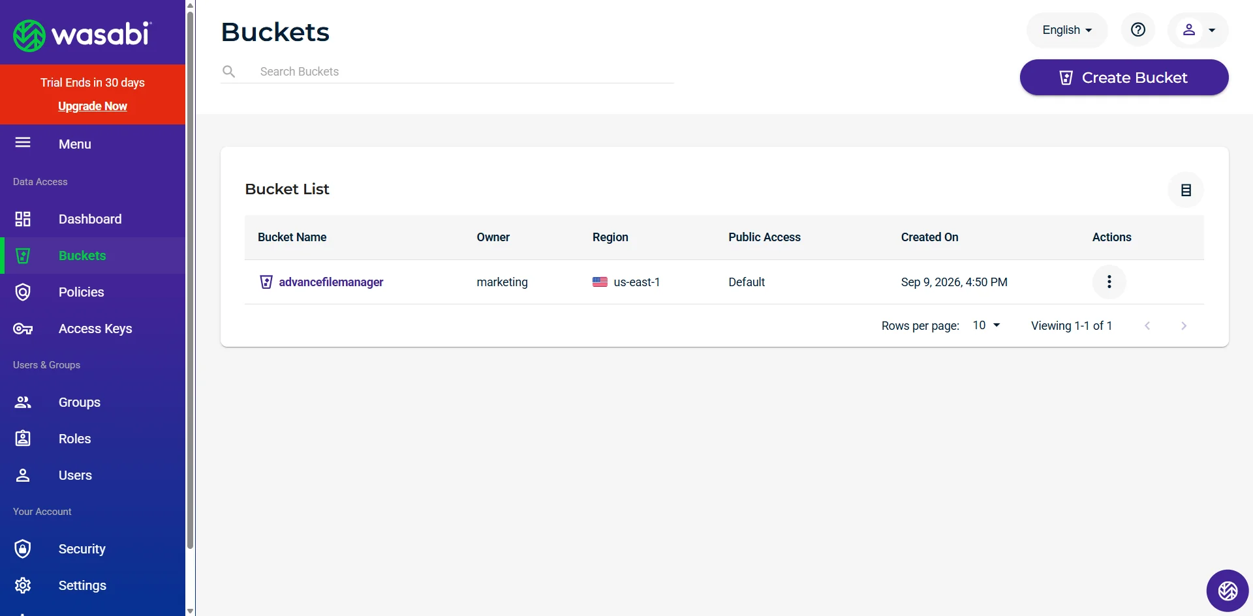Viewport: 1253px width, 616px height.
Task: Open the account profile menu
Action: coord(1198,30)
